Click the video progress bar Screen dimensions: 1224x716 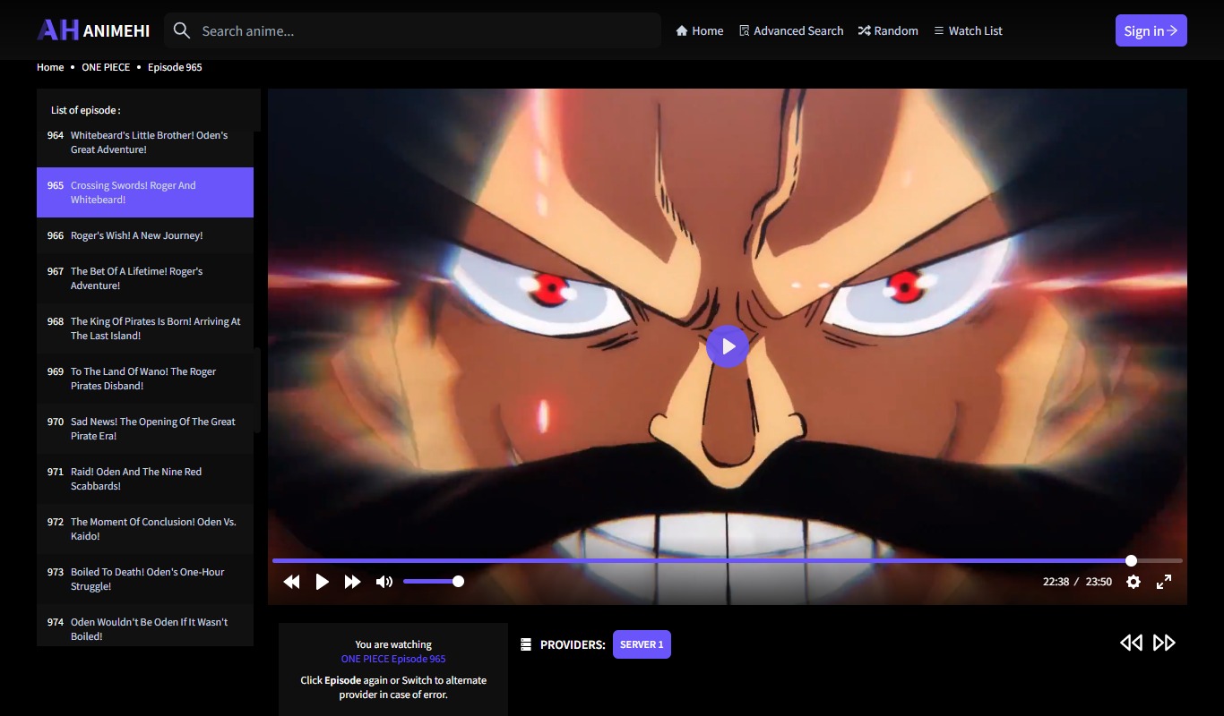pyautogui.click(x=728, y=560)
